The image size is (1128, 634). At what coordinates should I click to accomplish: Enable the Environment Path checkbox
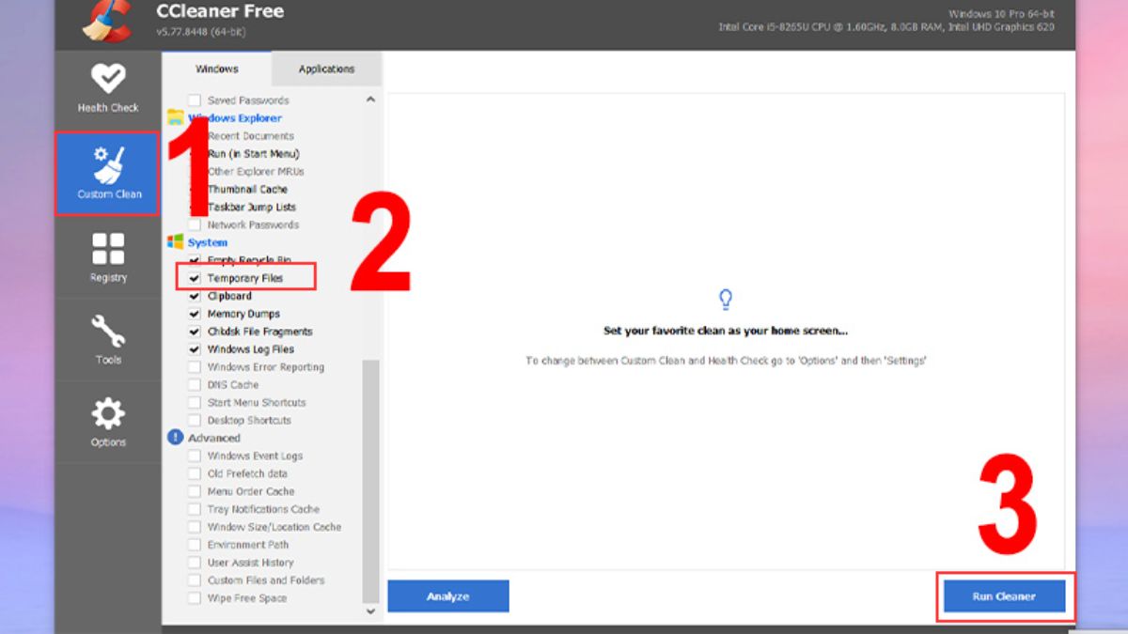coord(195,545)
